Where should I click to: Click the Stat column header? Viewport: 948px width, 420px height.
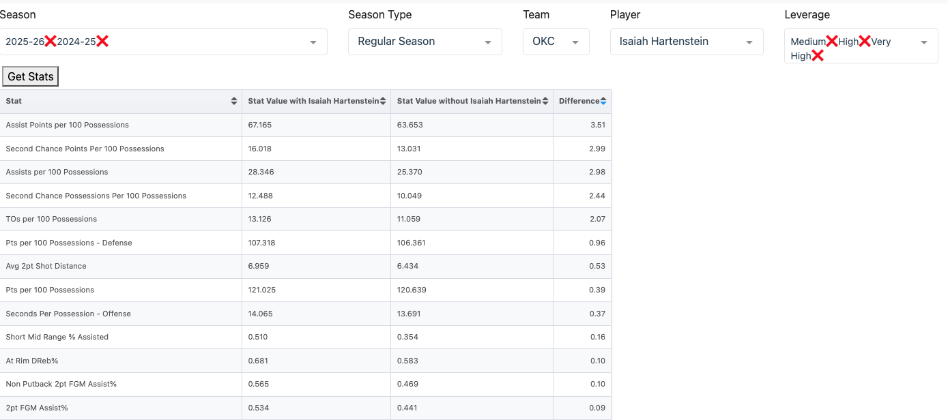121,101
